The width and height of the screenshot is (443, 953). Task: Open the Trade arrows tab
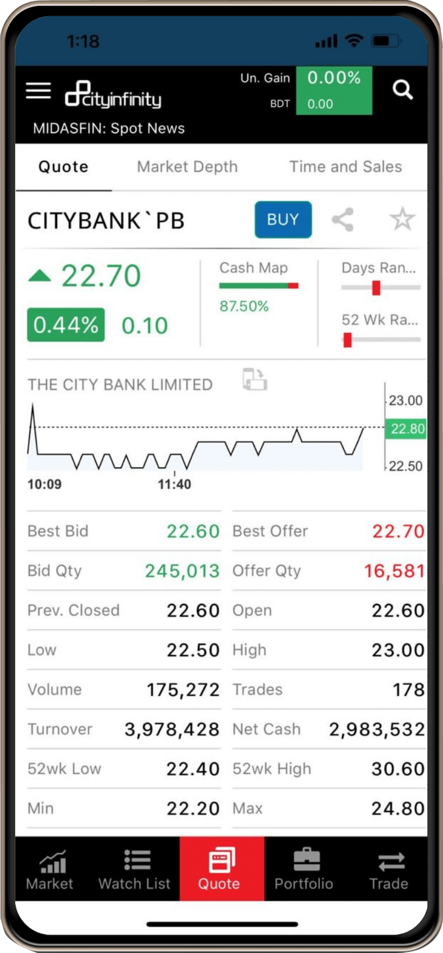coord(389,869)
